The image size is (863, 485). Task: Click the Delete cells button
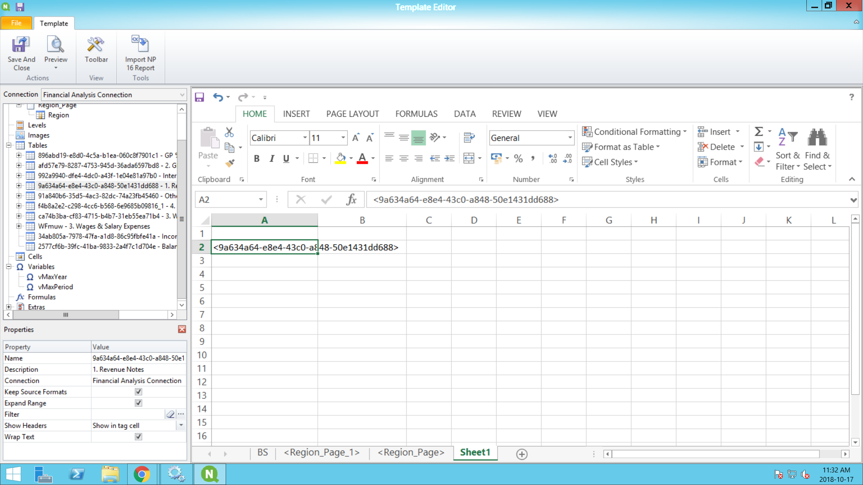[x=721, y=147]
